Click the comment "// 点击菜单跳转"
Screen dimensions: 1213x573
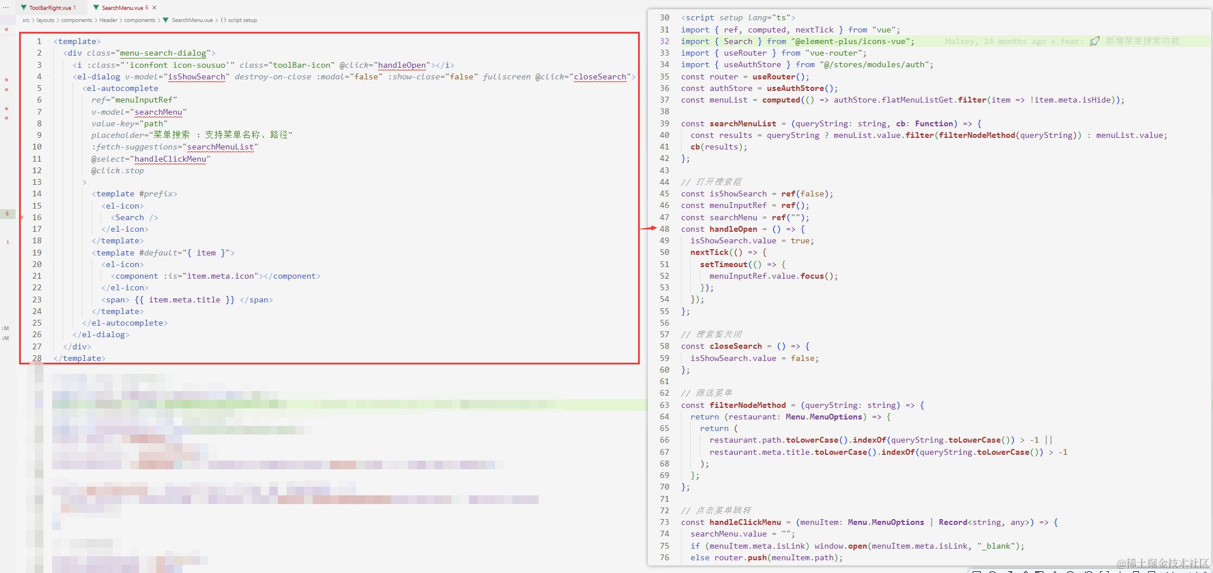point(716,511)
